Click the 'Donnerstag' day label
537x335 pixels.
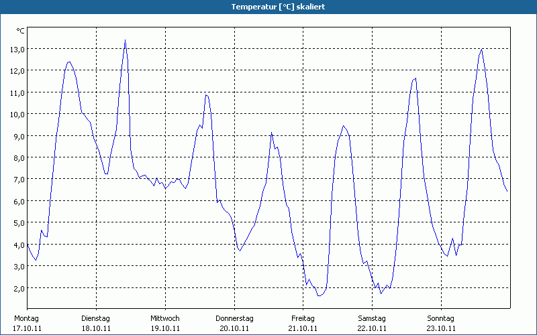tap(234, 319)
